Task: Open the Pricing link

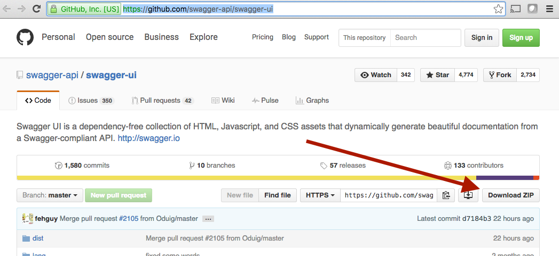Action: (x=262, y=37)
